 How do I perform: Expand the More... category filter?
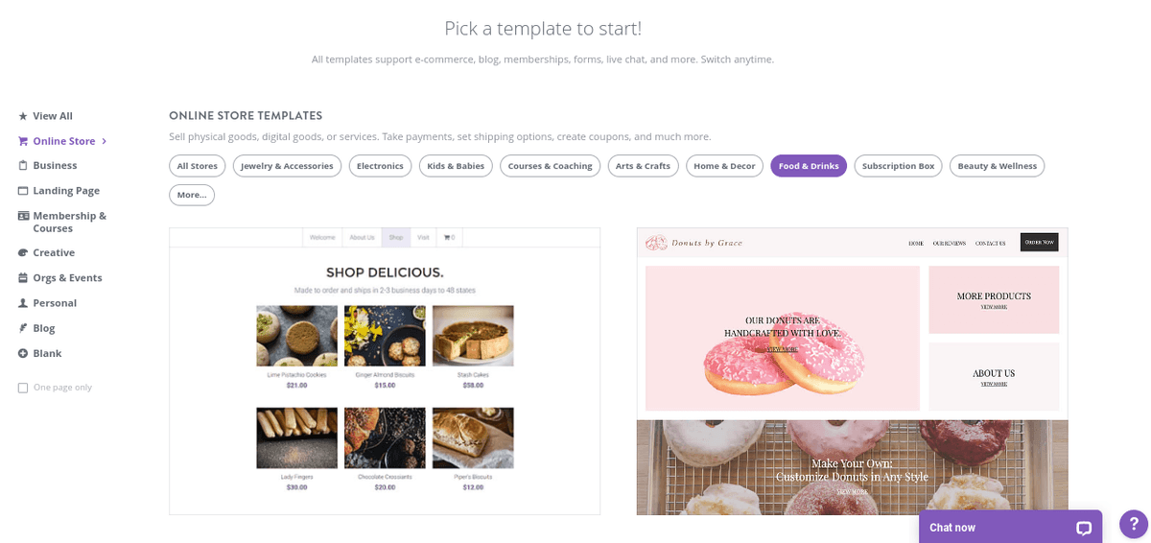click(192, 195)
